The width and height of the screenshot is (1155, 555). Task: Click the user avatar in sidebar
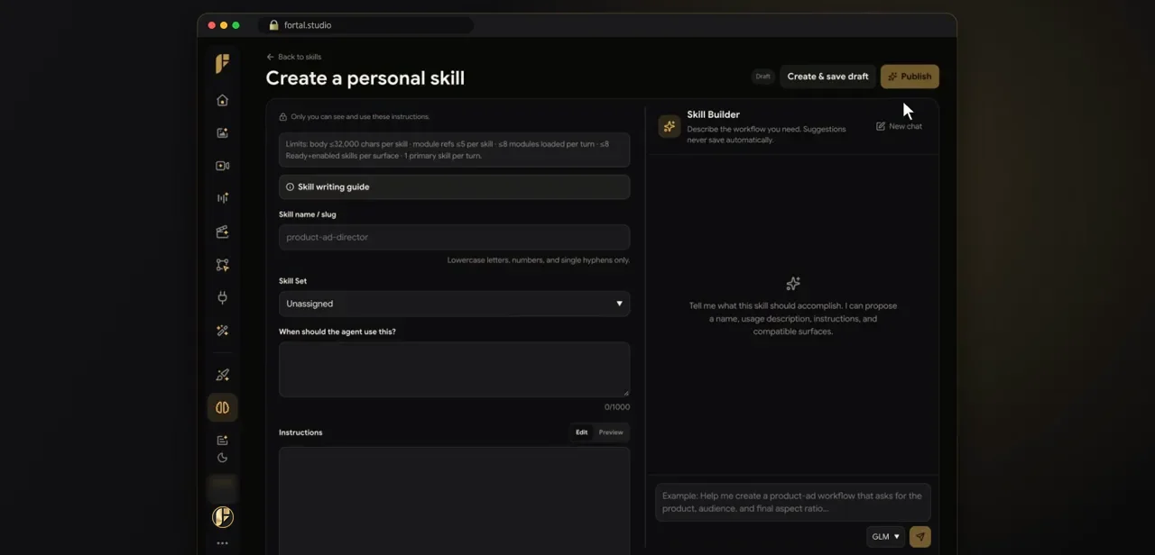[x=222, y=516]
